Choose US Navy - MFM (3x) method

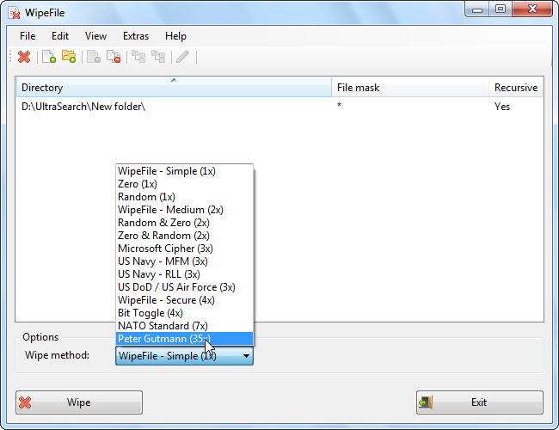point(184,261)
